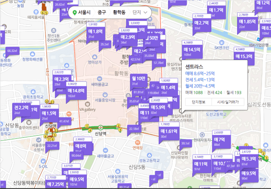Click the VA gallery map POI icon
The image size is (271, 189).
click(x=88, y=104)
